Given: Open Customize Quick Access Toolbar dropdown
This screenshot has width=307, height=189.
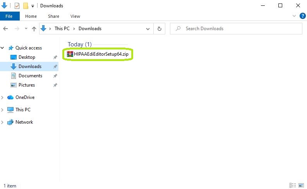Looking at the screenshot, I should pyautogui.click(x=33, y=6).
